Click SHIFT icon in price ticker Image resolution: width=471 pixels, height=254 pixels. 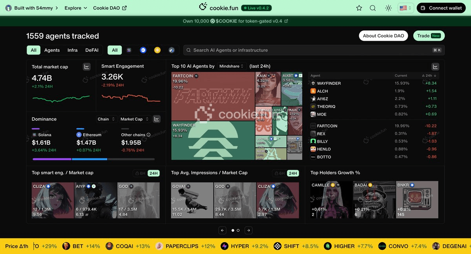(x=277, y=246)
